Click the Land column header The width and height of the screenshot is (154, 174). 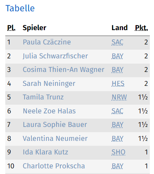coord(120,28)
